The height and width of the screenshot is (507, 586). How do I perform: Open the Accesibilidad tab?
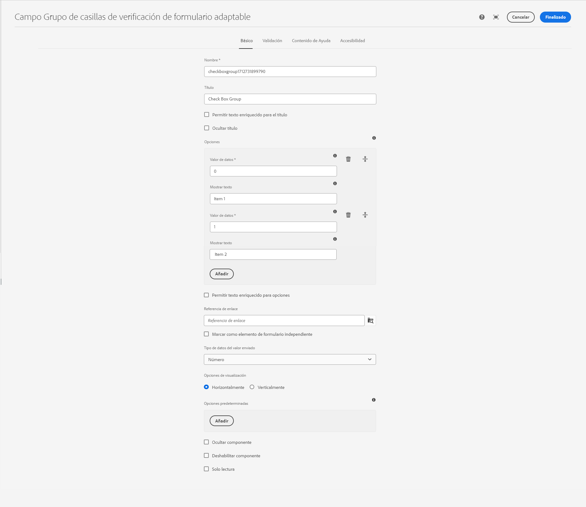coord(352,41)
